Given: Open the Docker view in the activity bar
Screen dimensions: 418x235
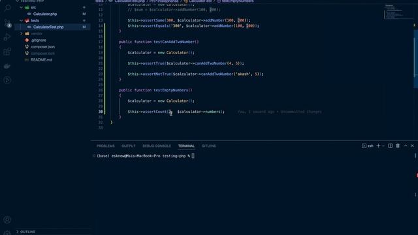Looking at the screenshot, I should tap(7, 66).
